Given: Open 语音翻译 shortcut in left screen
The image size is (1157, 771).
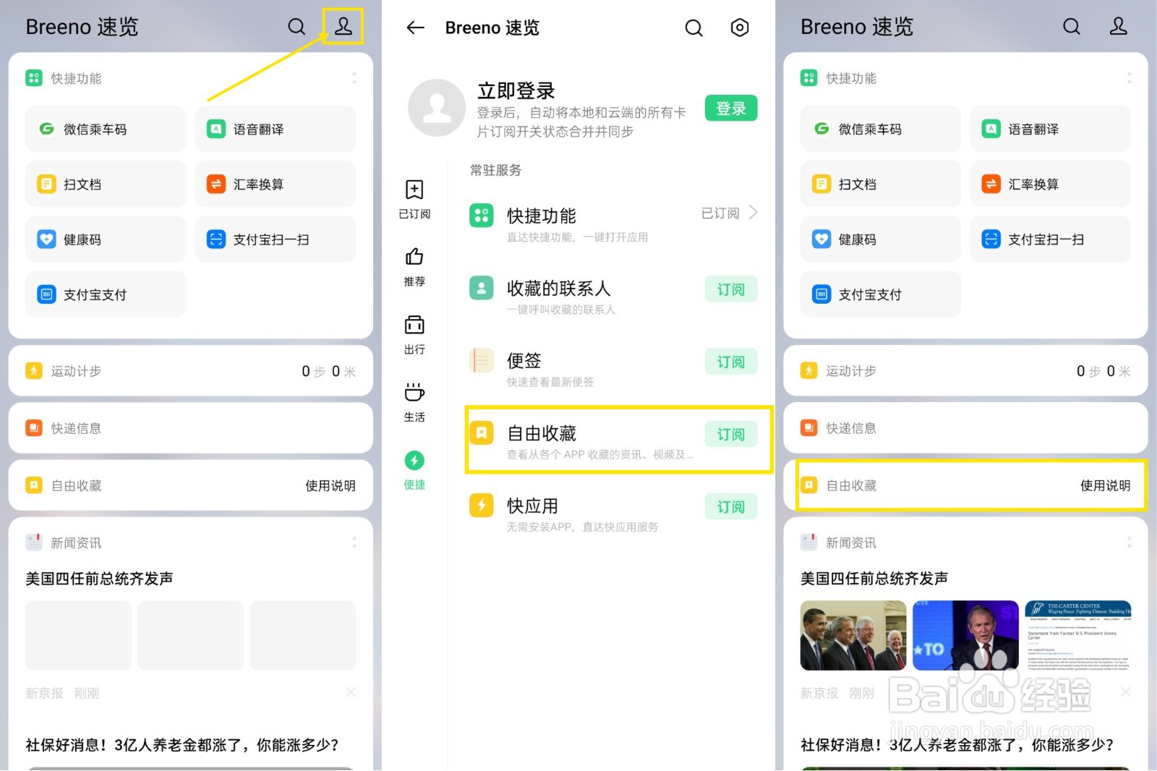Looking at the screenshot, I should pyautogui.click(x=276, y=129).
